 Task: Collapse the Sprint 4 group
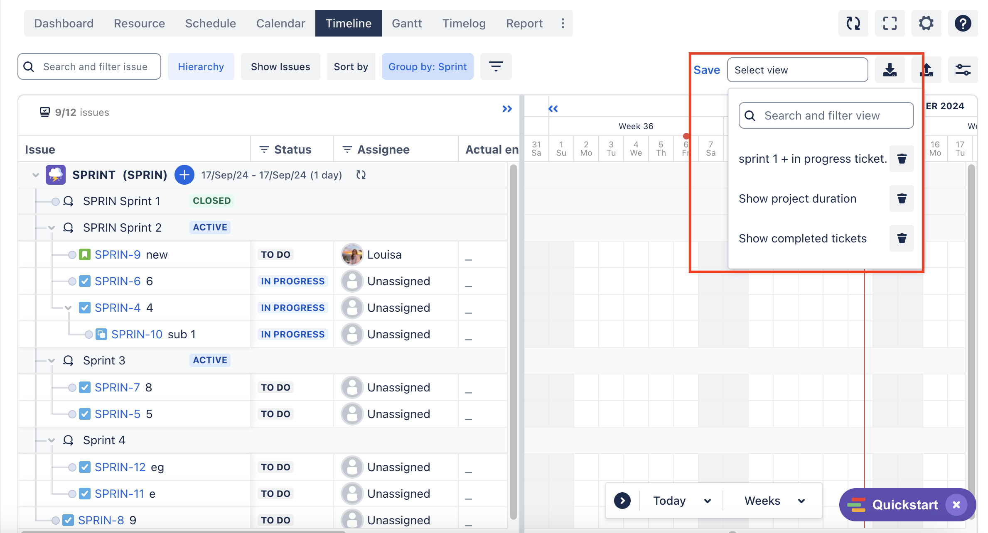tap(52, 440)
